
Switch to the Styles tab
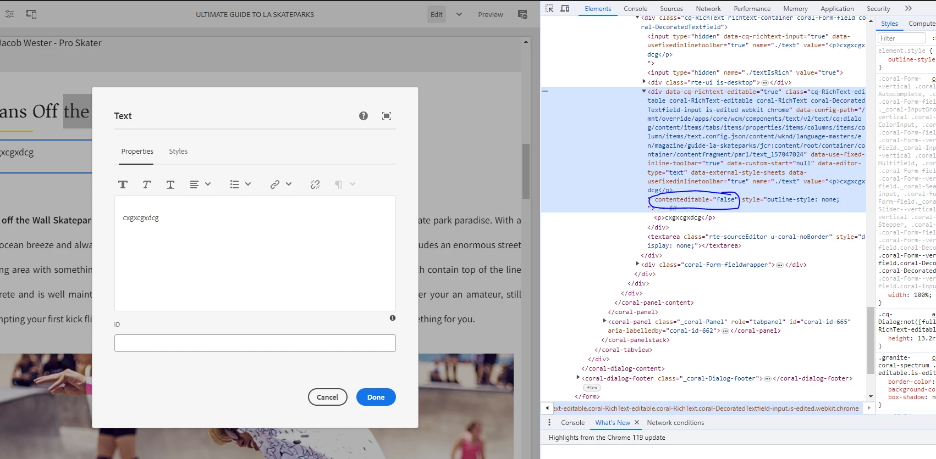178,152
